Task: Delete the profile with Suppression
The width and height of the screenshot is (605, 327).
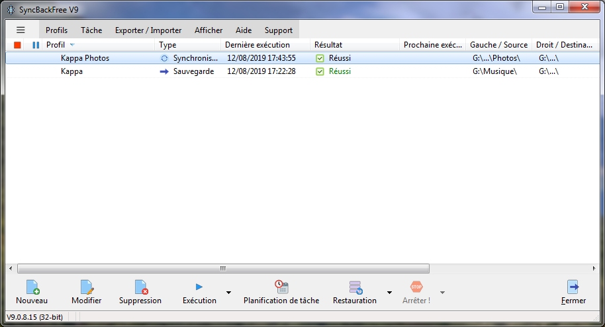Action: coord(140,293)
